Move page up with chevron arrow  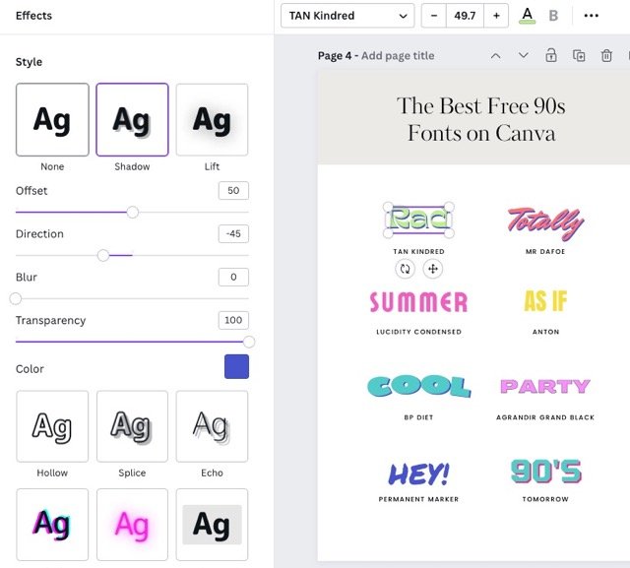tap(496, 56)
